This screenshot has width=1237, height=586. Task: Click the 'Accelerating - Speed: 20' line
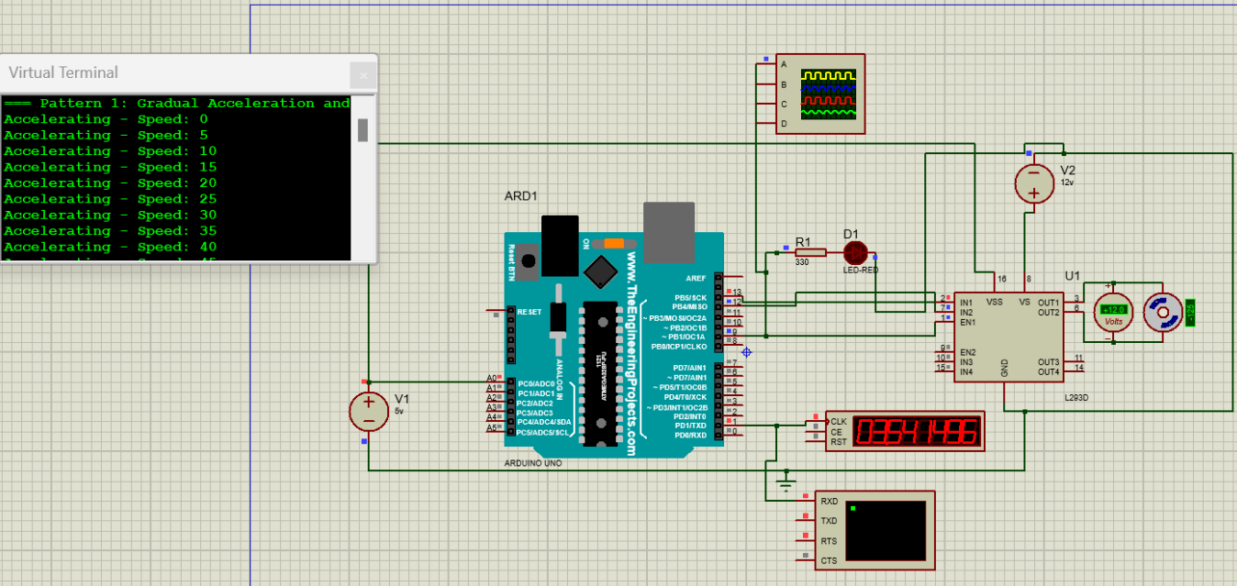click(x=110, y=183)
